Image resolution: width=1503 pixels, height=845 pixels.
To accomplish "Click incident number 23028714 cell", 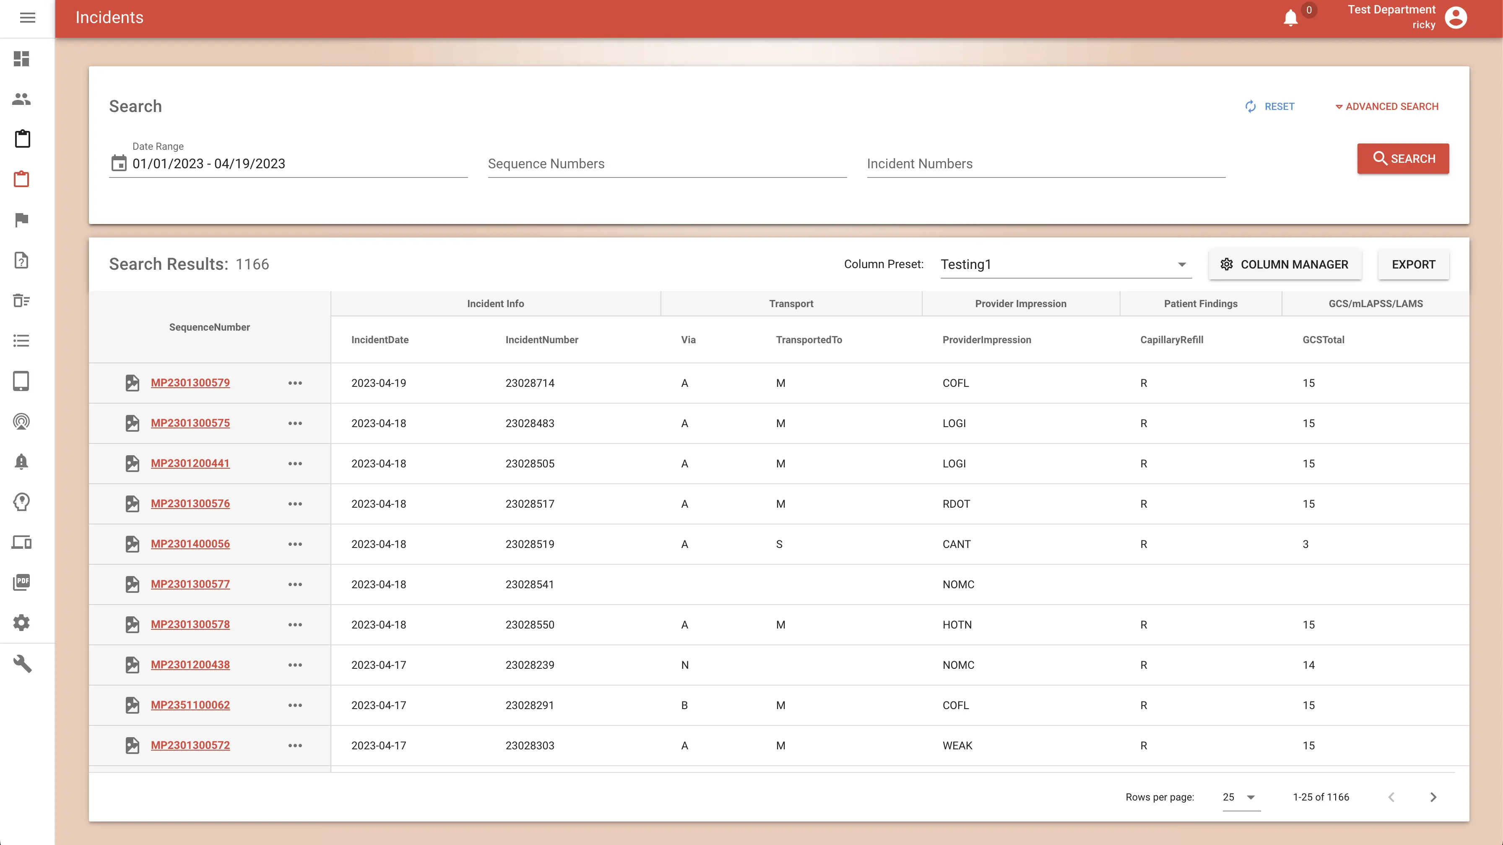I will click(530, 383).
